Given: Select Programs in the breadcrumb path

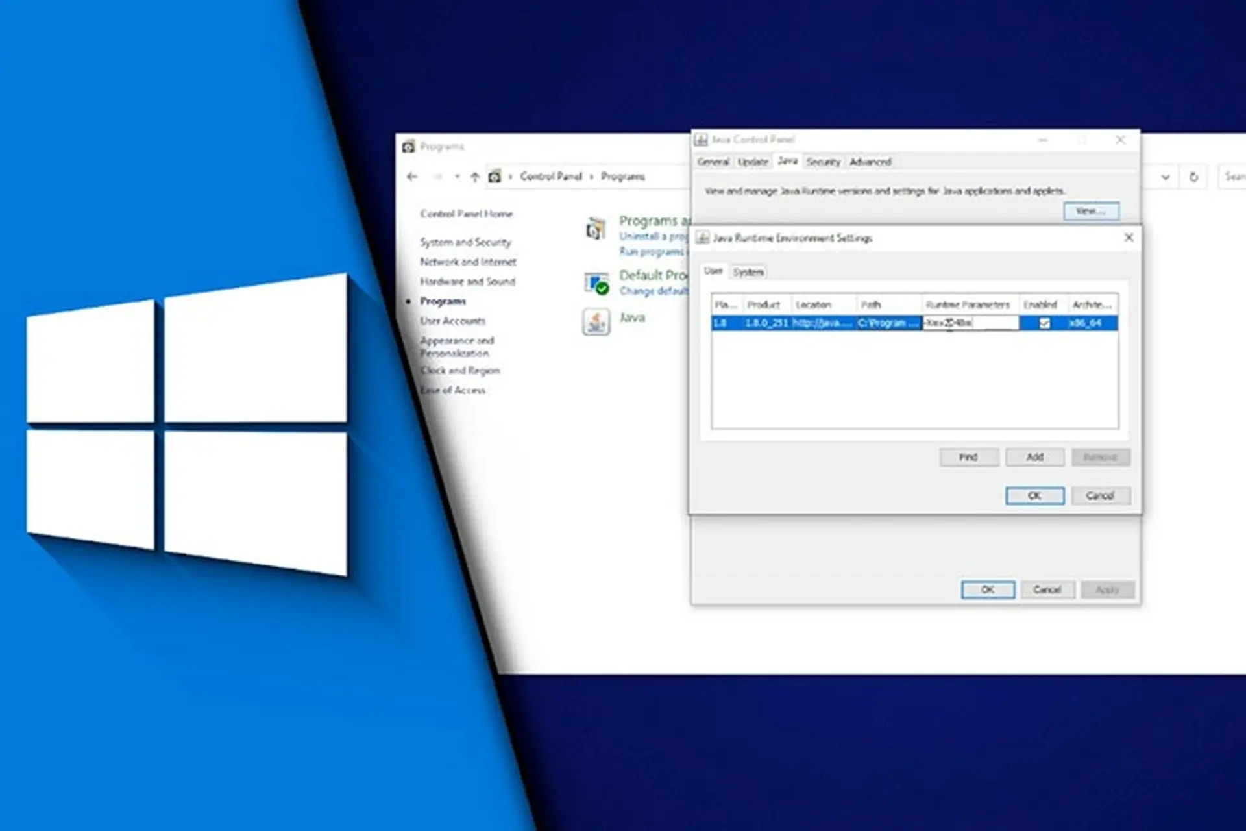Looking at the screenshot, I should [x=622, y=177].
